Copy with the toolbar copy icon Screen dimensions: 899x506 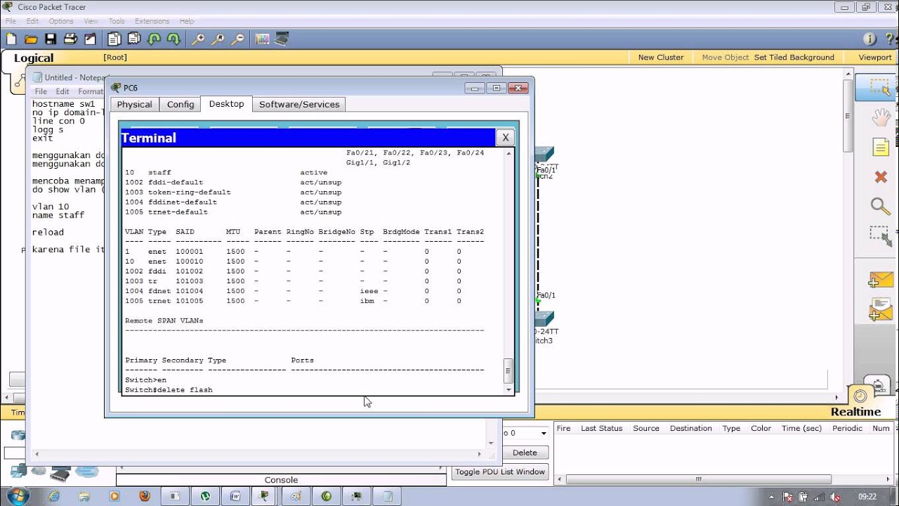114,39
